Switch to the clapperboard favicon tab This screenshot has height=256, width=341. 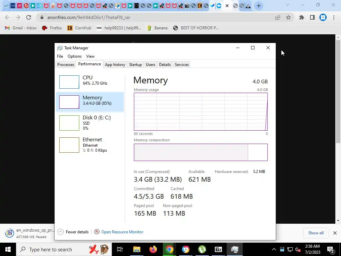(x=187, y=6)
